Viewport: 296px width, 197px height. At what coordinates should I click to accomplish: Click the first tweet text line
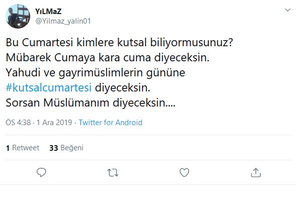point(119,43)
